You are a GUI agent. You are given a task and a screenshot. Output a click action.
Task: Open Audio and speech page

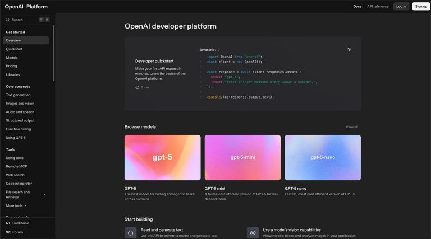click(20, 112)
